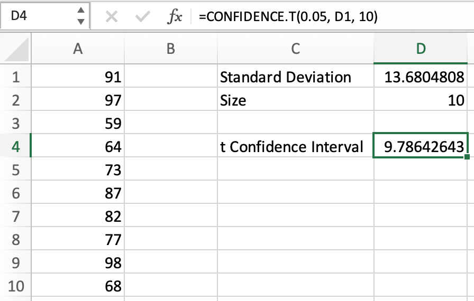Click the Name Box showing D4
Image resolution: width=474 pixels, height=301 pixels.
(x=37, y=16)
